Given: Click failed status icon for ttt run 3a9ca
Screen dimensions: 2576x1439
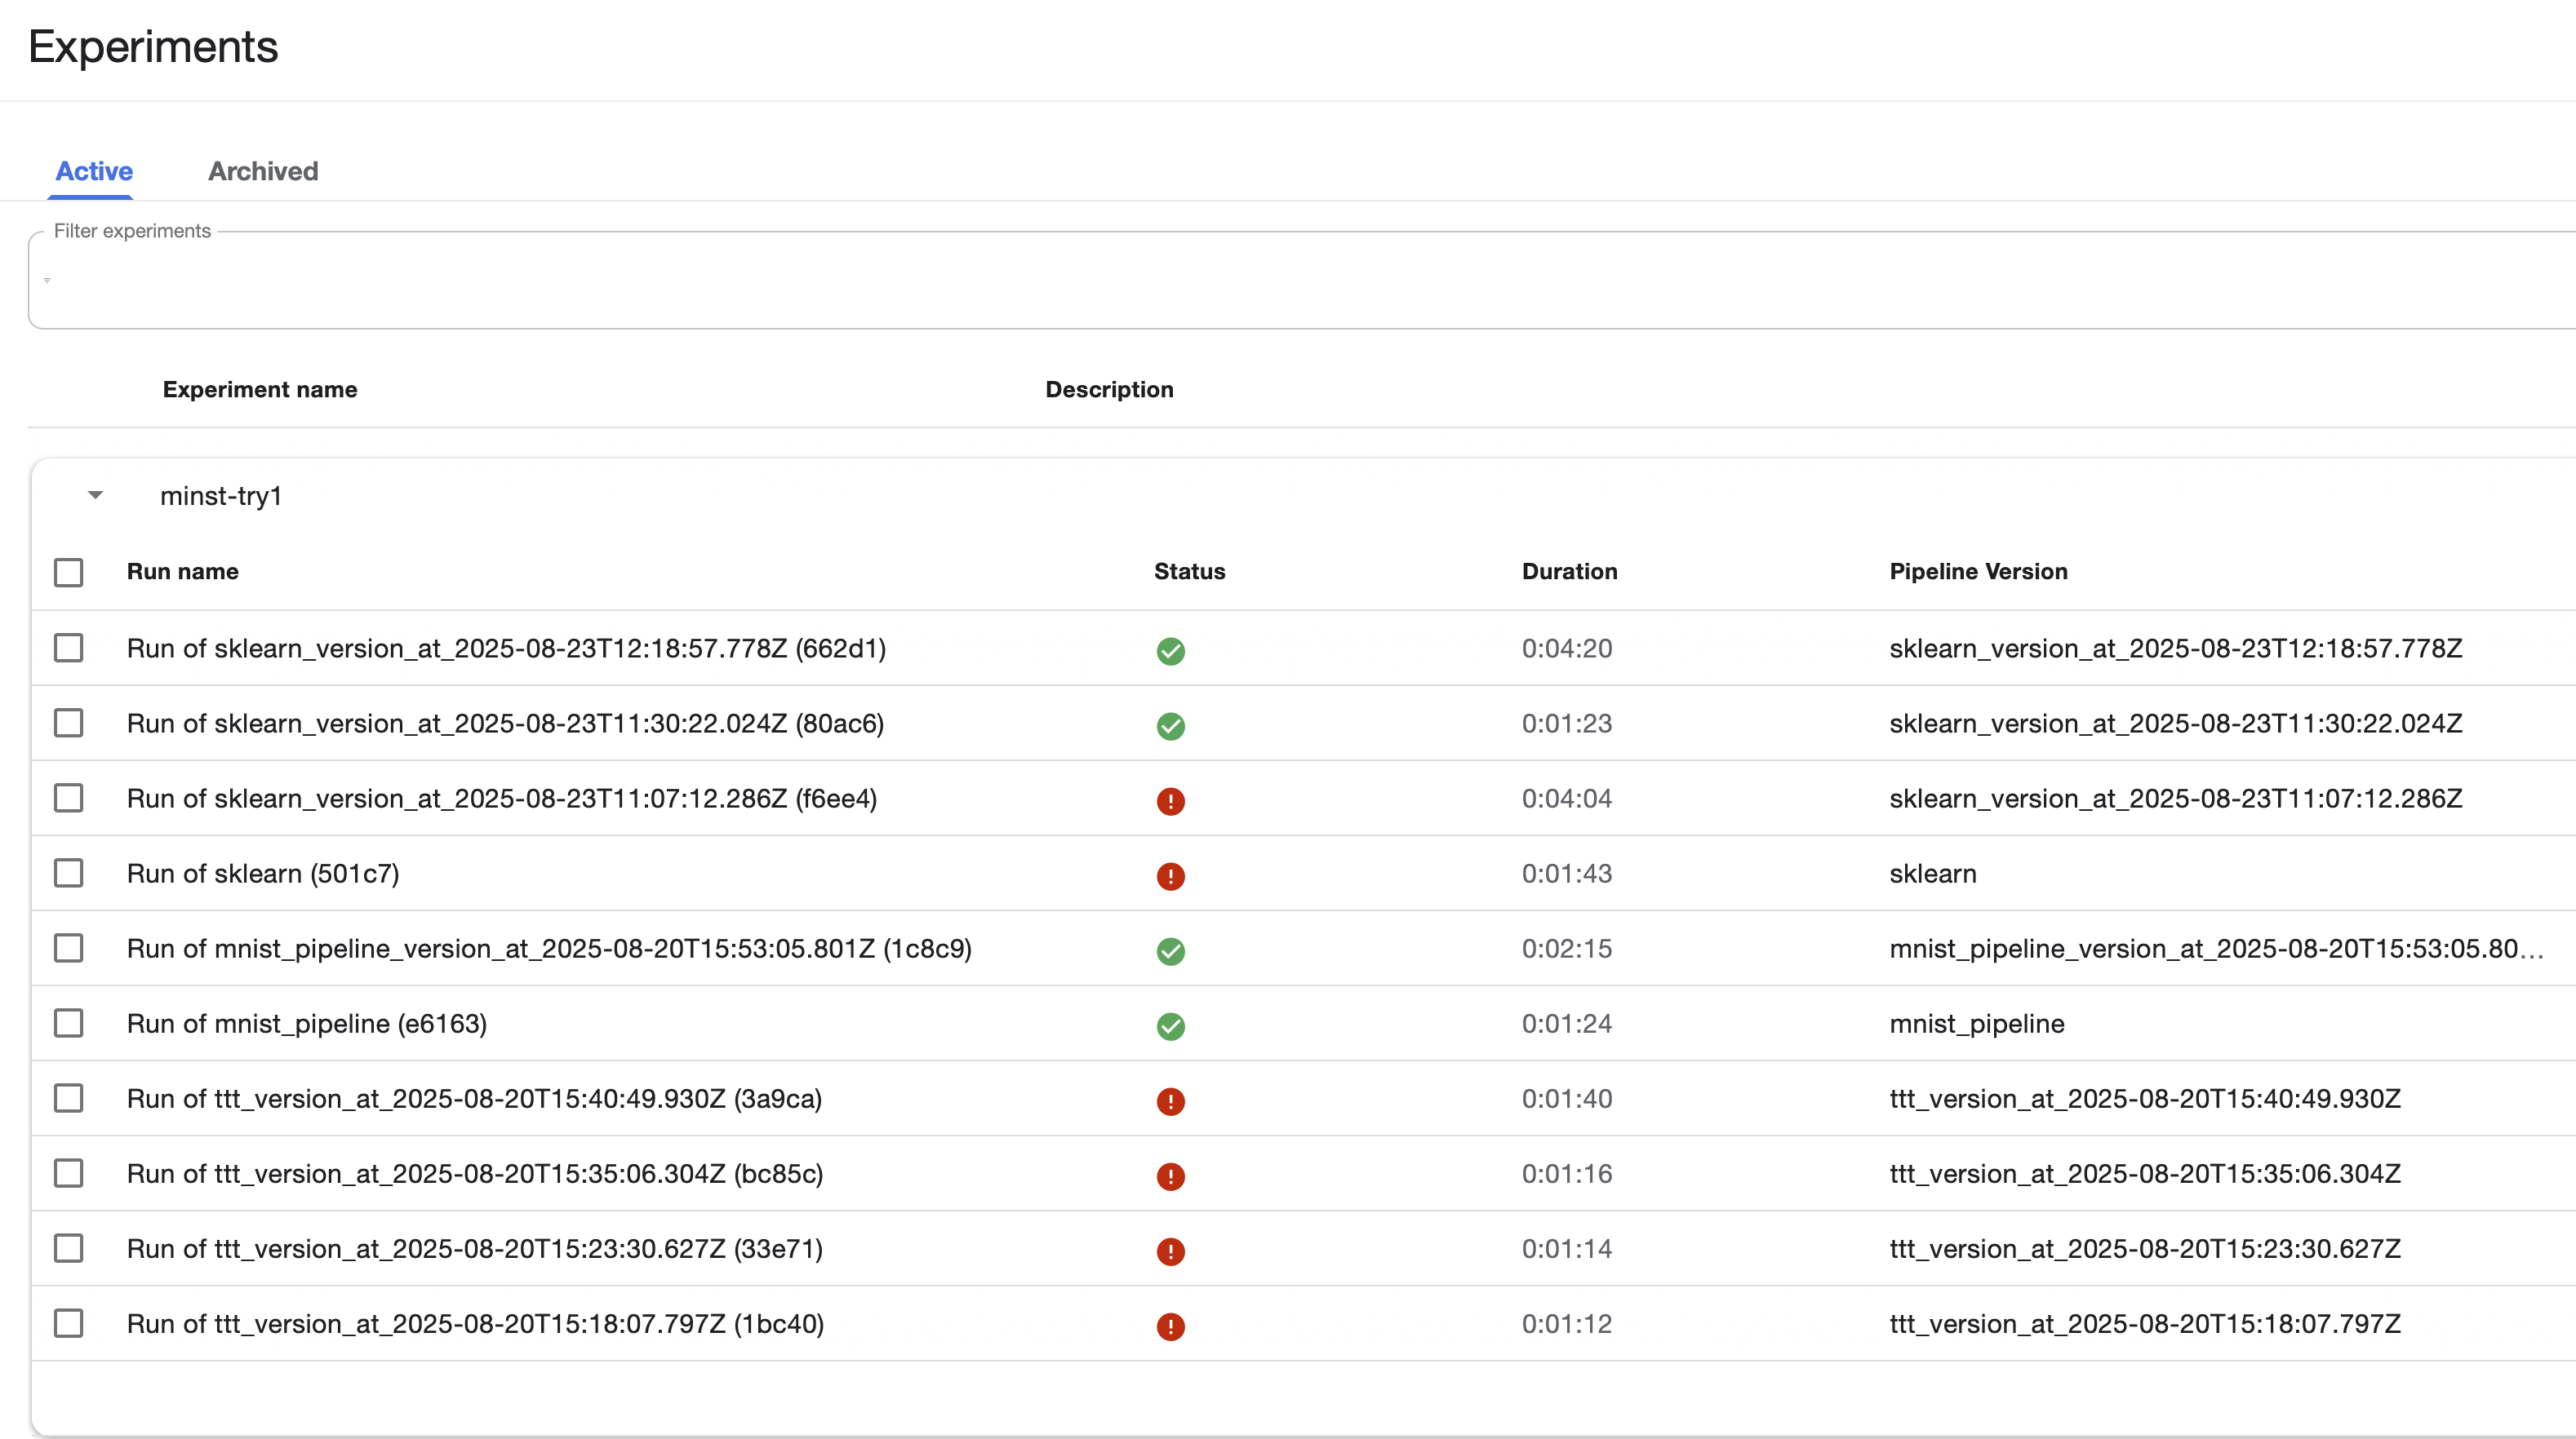Looking at the screenshot, I should (1170, 1100).
